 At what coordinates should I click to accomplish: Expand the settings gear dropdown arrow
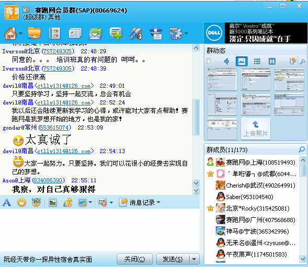pos(186,33)
